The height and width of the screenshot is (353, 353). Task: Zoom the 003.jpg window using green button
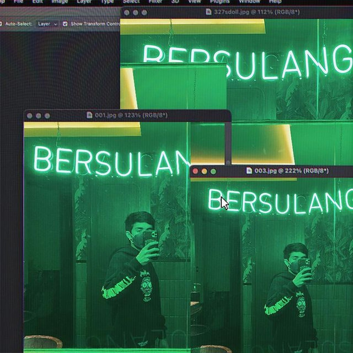pyautogui.click(x=213, y=171)
